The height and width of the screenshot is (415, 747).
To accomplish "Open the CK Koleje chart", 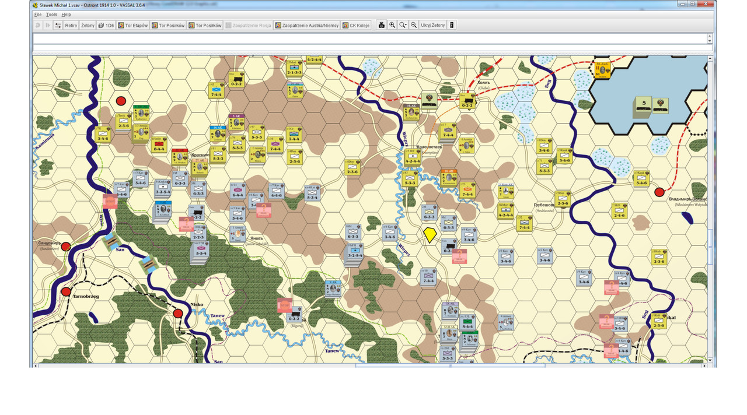I will click(357, 26).
